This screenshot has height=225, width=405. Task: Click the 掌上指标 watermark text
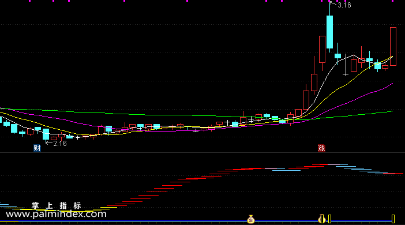pyautogui.click(x=57, y=206)
